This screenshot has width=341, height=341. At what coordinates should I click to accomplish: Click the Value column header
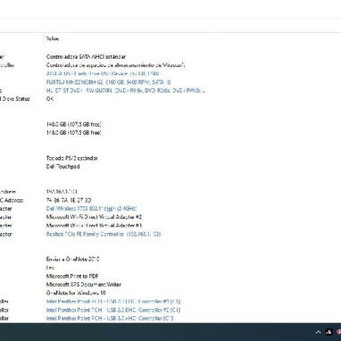[53, 38]
